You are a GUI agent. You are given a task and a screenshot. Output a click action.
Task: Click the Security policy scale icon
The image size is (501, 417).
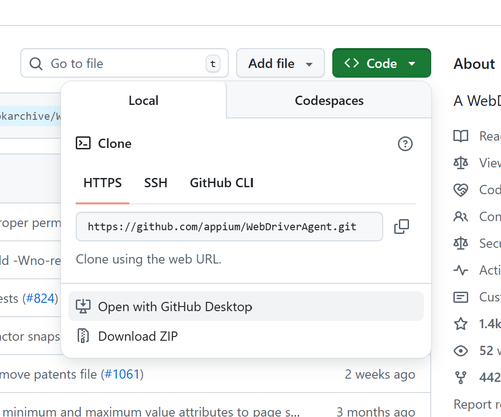pos(461,244)
